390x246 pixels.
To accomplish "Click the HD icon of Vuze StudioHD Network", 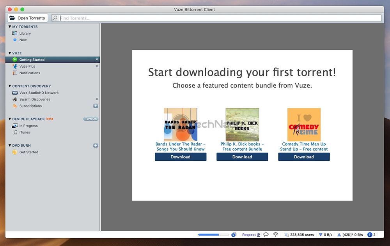I will pos(15,93).
